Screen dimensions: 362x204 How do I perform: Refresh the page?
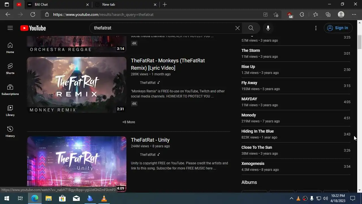[x=33, y=14]
